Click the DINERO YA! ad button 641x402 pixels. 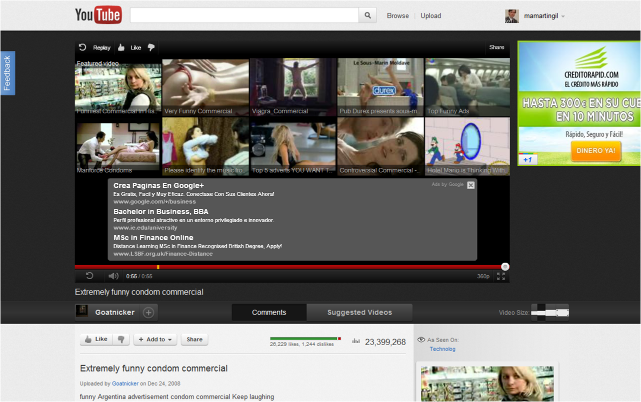pos(595,150)
